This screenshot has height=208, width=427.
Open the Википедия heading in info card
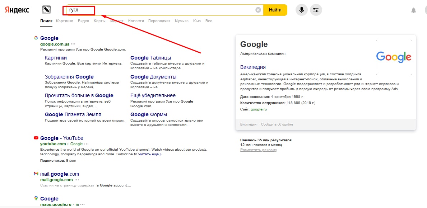coord(253,67)
